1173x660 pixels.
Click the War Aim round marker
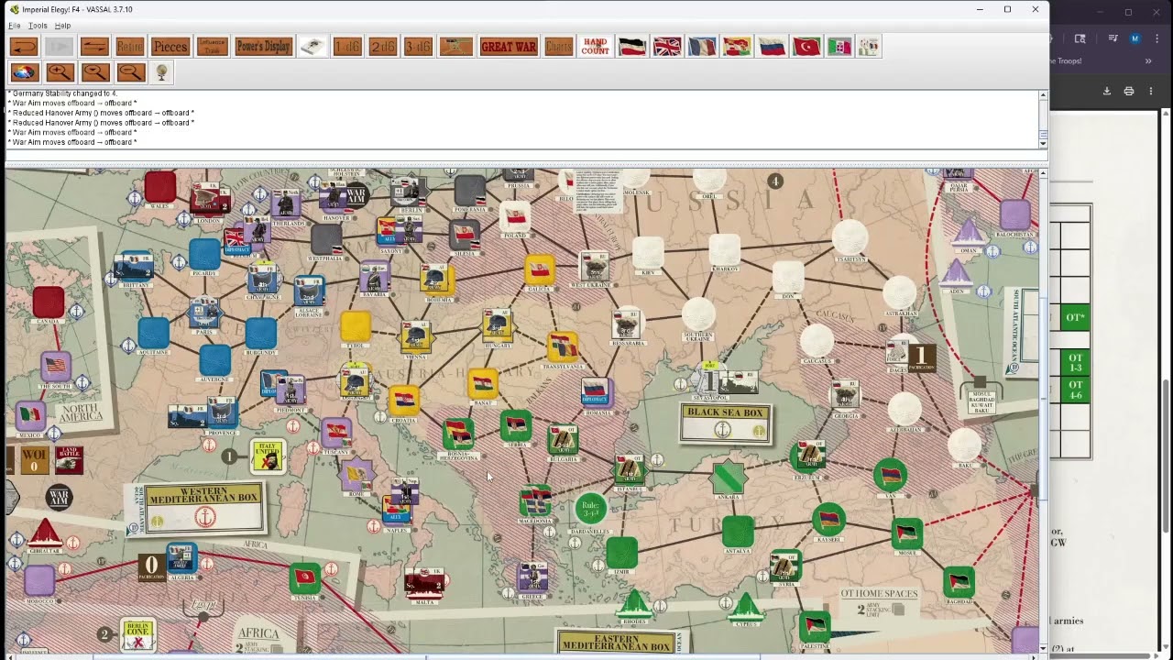[x=59, y=497]
